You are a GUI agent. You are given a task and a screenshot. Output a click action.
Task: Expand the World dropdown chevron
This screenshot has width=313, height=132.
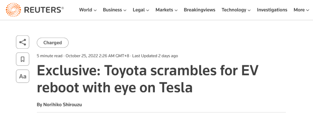point(95,10)
